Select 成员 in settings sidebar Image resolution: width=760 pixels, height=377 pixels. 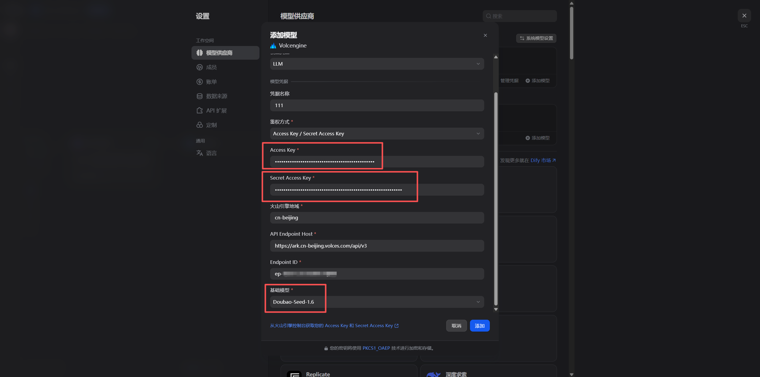[x=211, y=67]
